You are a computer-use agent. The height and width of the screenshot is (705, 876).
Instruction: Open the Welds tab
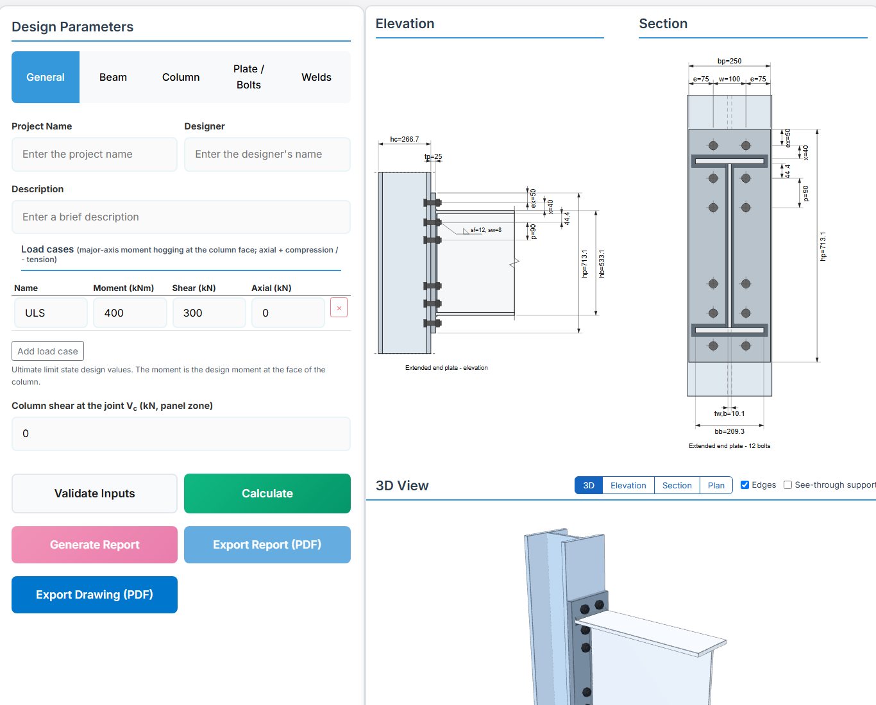tap(316, 77)
